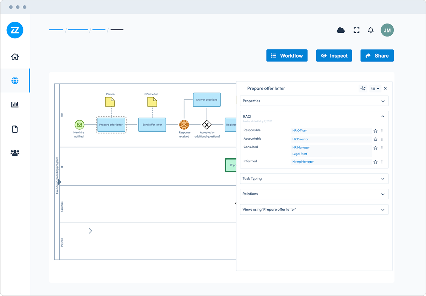Click the cloud sync icon
Image resolution: width=426 pixels, height=296 pixels.
340,30
